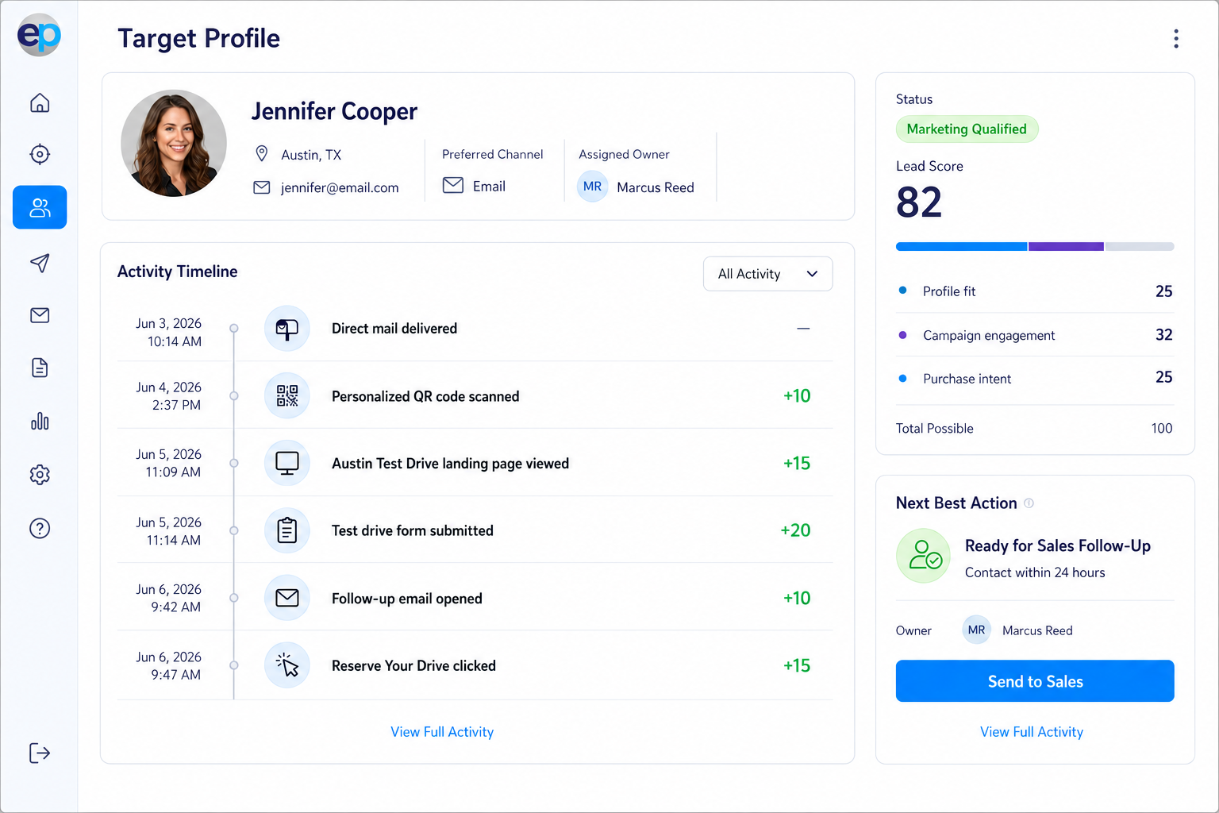
Task: Click the timeline marker for Jun 4, 2026
Action: pyautogui.click(x=233, y=395)
